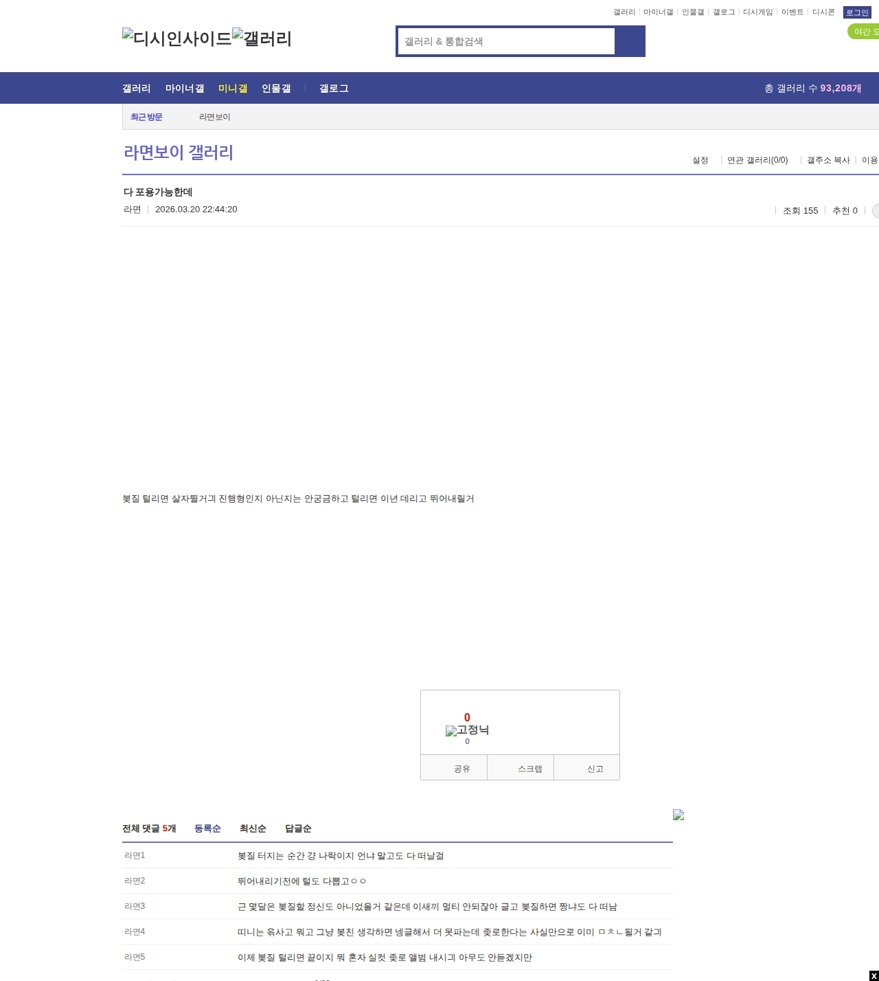Click the 스크랩 scrap button

521,768
